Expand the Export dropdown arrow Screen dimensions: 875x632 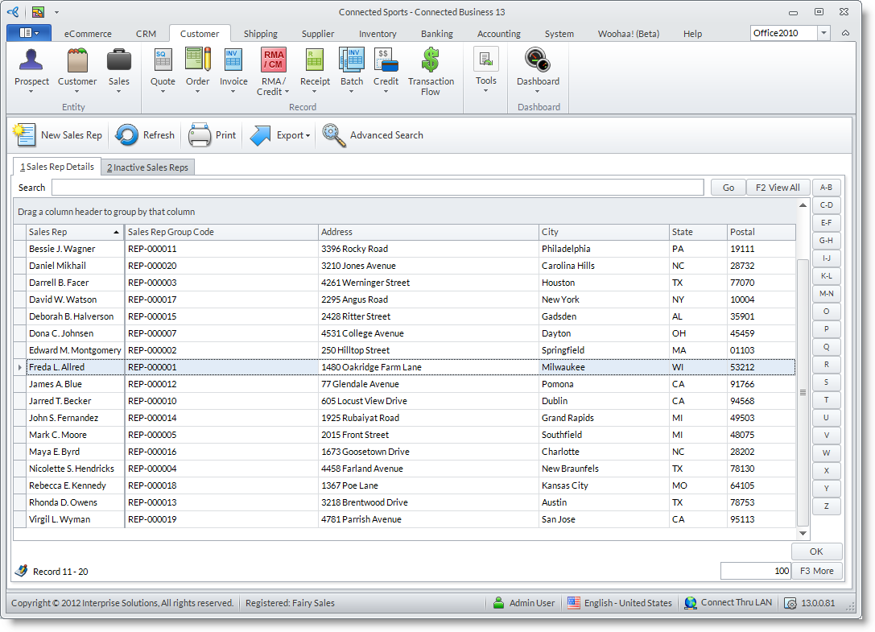(307, 136)
